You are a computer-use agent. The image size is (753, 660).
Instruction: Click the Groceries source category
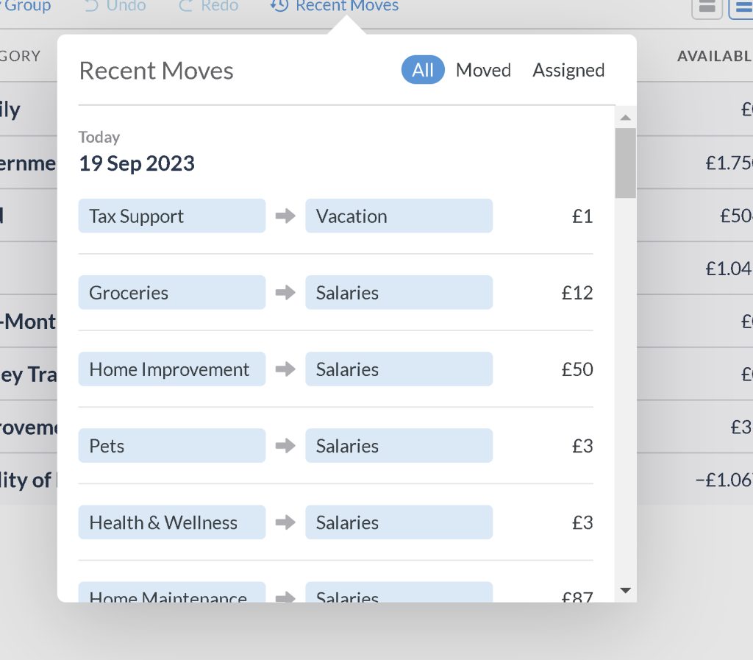pos(172,293)
